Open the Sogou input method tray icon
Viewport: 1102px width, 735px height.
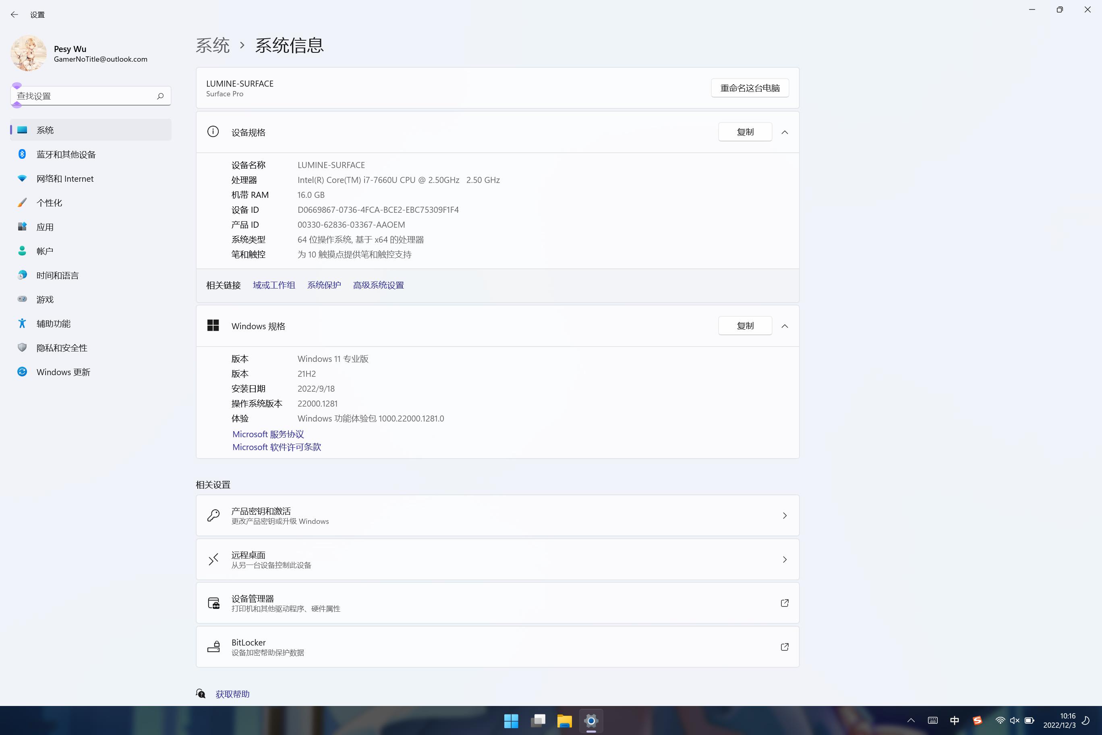tap(977, 720)
